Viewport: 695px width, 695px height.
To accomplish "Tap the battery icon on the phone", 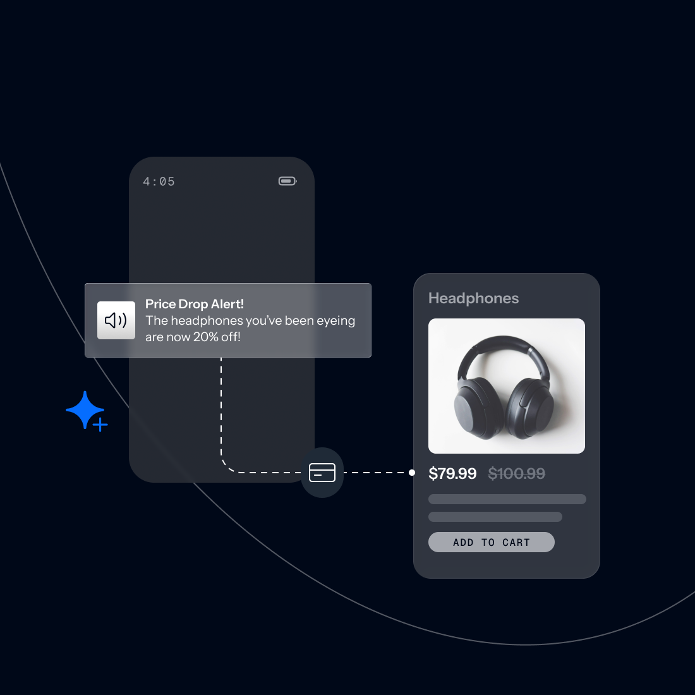I will tap(287, 181).
